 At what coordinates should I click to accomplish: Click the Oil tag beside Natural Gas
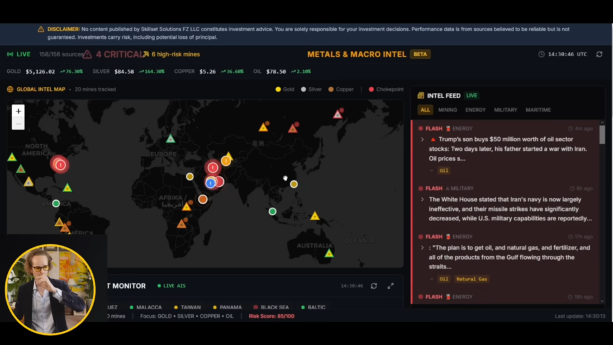coord(444,279)
